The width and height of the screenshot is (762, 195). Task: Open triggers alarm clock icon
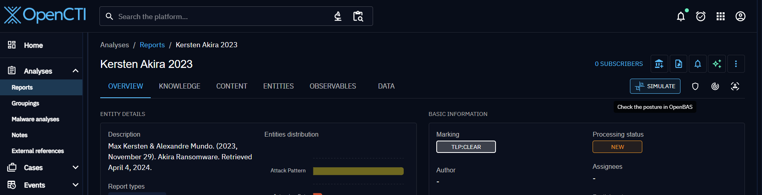coord(701,16)
